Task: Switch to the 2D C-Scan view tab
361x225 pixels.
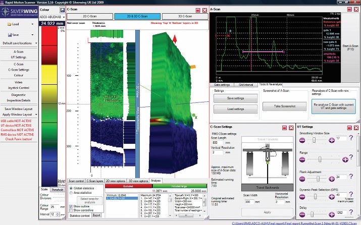Action: [x=90, y=16]
